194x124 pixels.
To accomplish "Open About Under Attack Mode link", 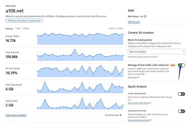I will click(138, 103).
